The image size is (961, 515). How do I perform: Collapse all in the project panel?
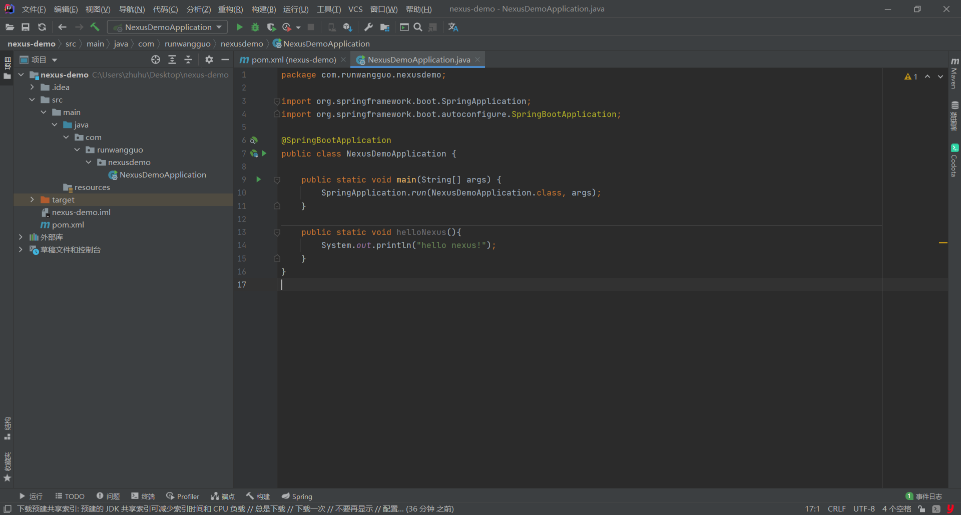pyautogui.click(x=188, y=59)
